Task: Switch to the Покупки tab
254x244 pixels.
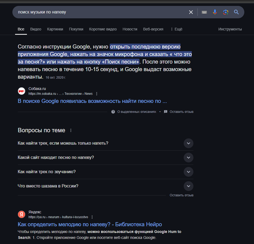Action: [x=76, y=29]
